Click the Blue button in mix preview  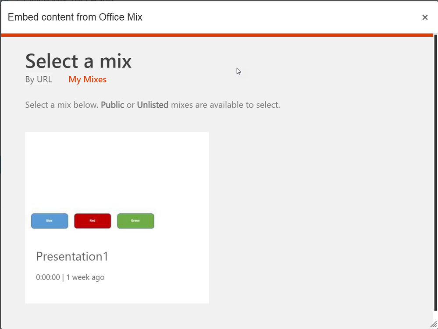pyautogui.click(x=50, y=221)
